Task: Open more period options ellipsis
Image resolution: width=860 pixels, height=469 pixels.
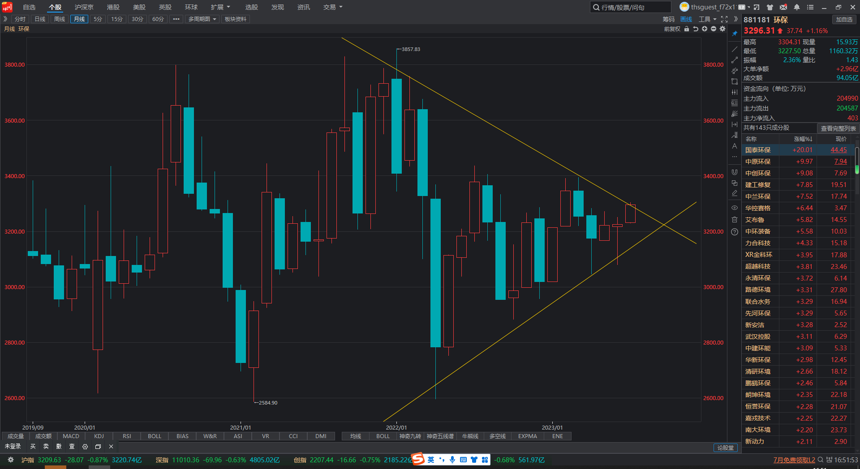Action: [x=176, y=19]
